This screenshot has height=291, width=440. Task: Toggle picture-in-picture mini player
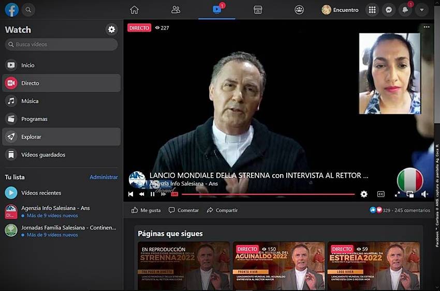pyautogui.click(x=410, y=194)
